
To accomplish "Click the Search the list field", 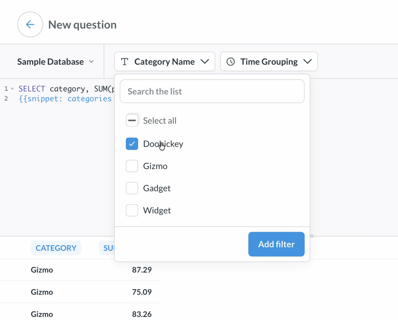I will (212, 91).
